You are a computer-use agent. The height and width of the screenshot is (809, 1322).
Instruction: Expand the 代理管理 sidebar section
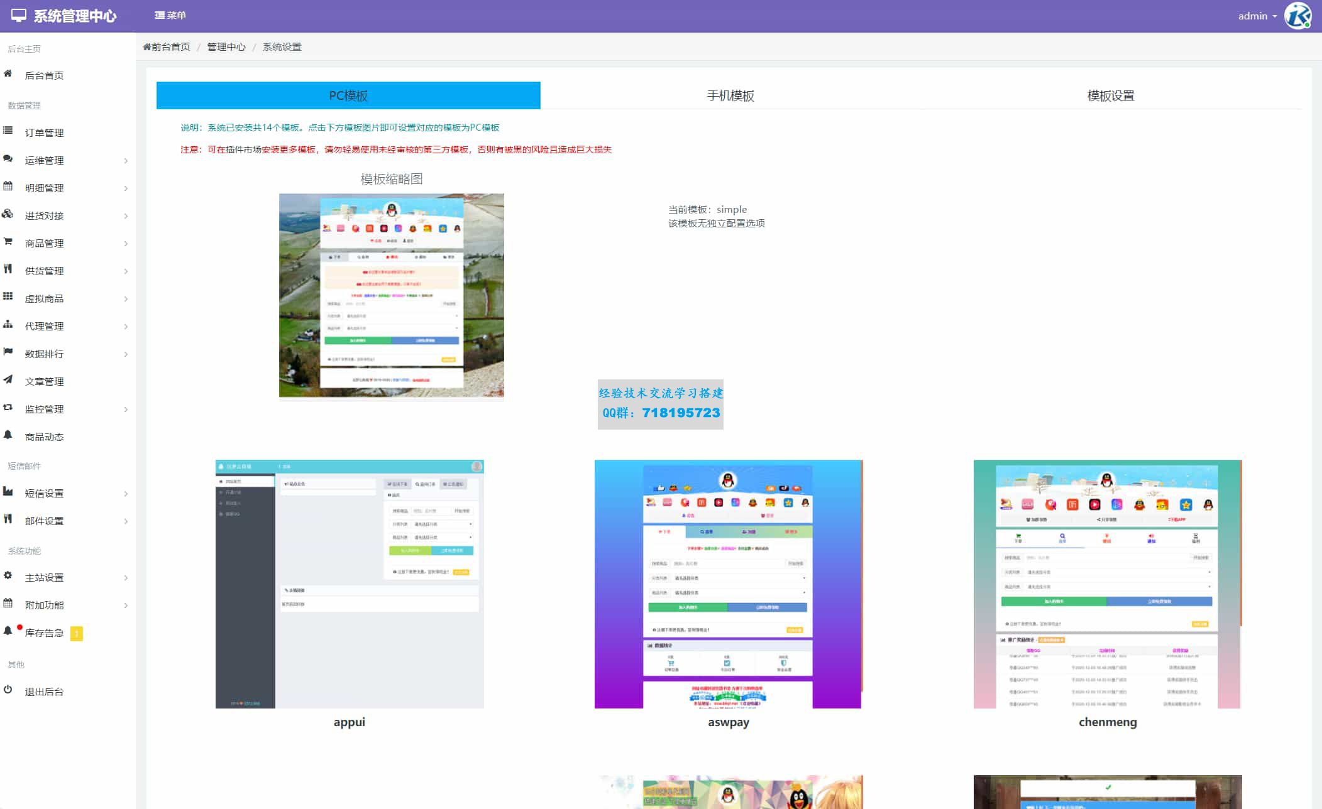click(44, 327)
